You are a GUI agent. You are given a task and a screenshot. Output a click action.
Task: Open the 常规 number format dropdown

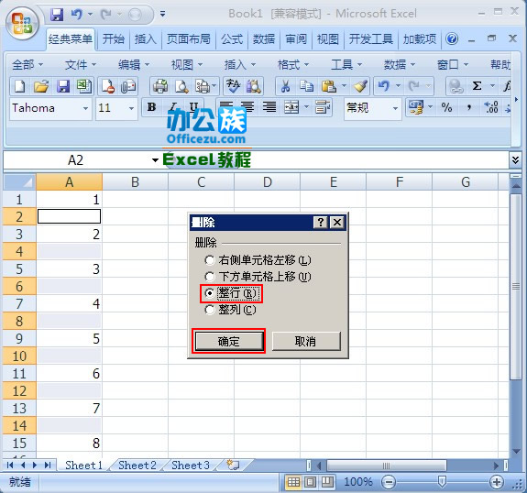click(395, 108)
